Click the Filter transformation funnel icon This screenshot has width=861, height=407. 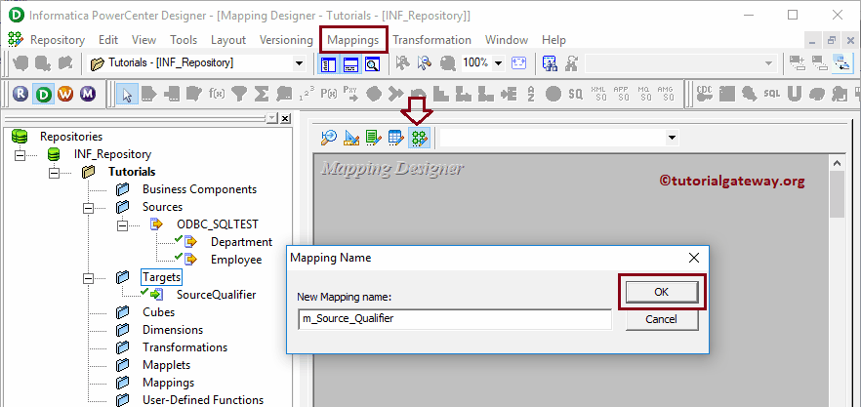[x=238, y=94]
